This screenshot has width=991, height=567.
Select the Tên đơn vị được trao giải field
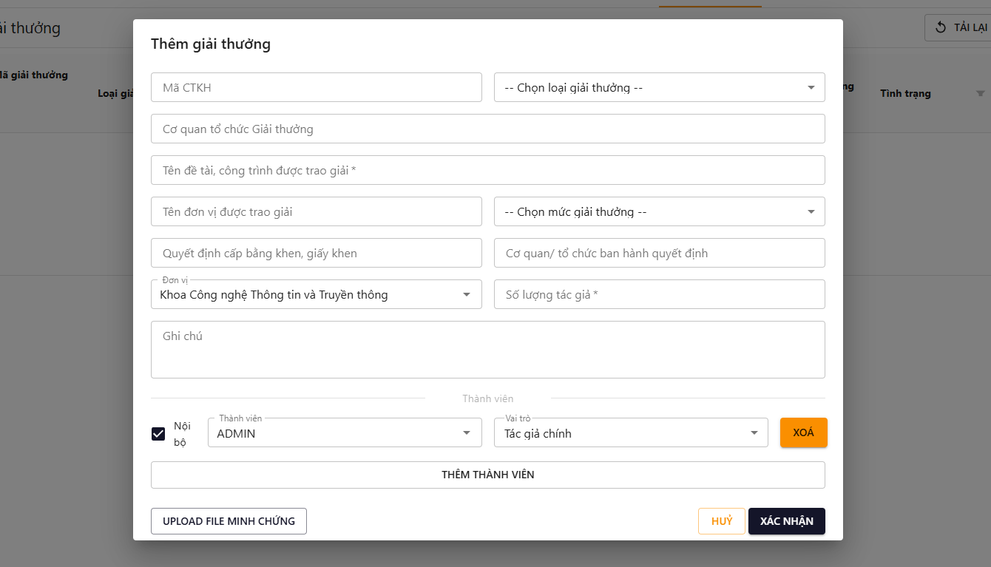[x=316, y=211]
